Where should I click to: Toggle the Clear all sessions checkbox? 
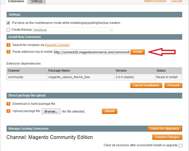pos(180,145)
